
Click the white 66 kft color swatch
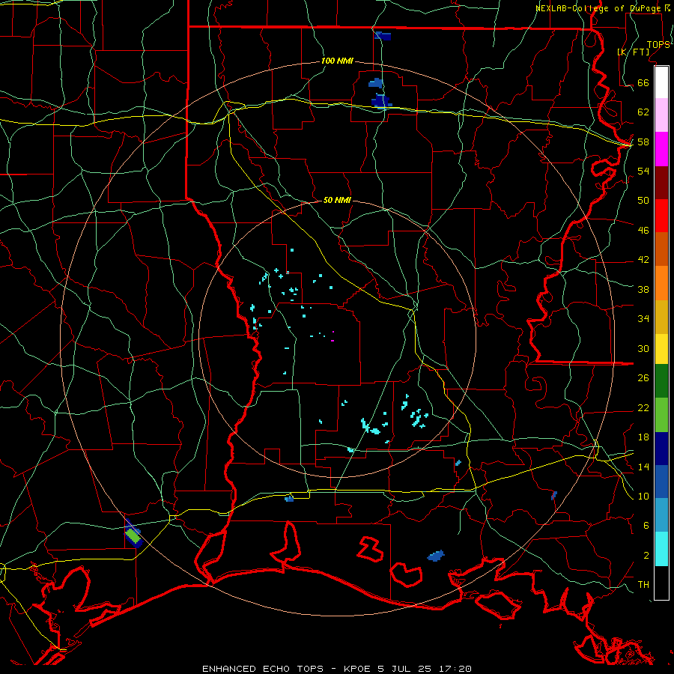point(661,82)
